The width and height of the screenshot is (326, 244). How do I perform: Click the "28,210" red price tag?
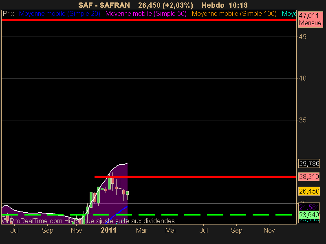tap(309, 177)
